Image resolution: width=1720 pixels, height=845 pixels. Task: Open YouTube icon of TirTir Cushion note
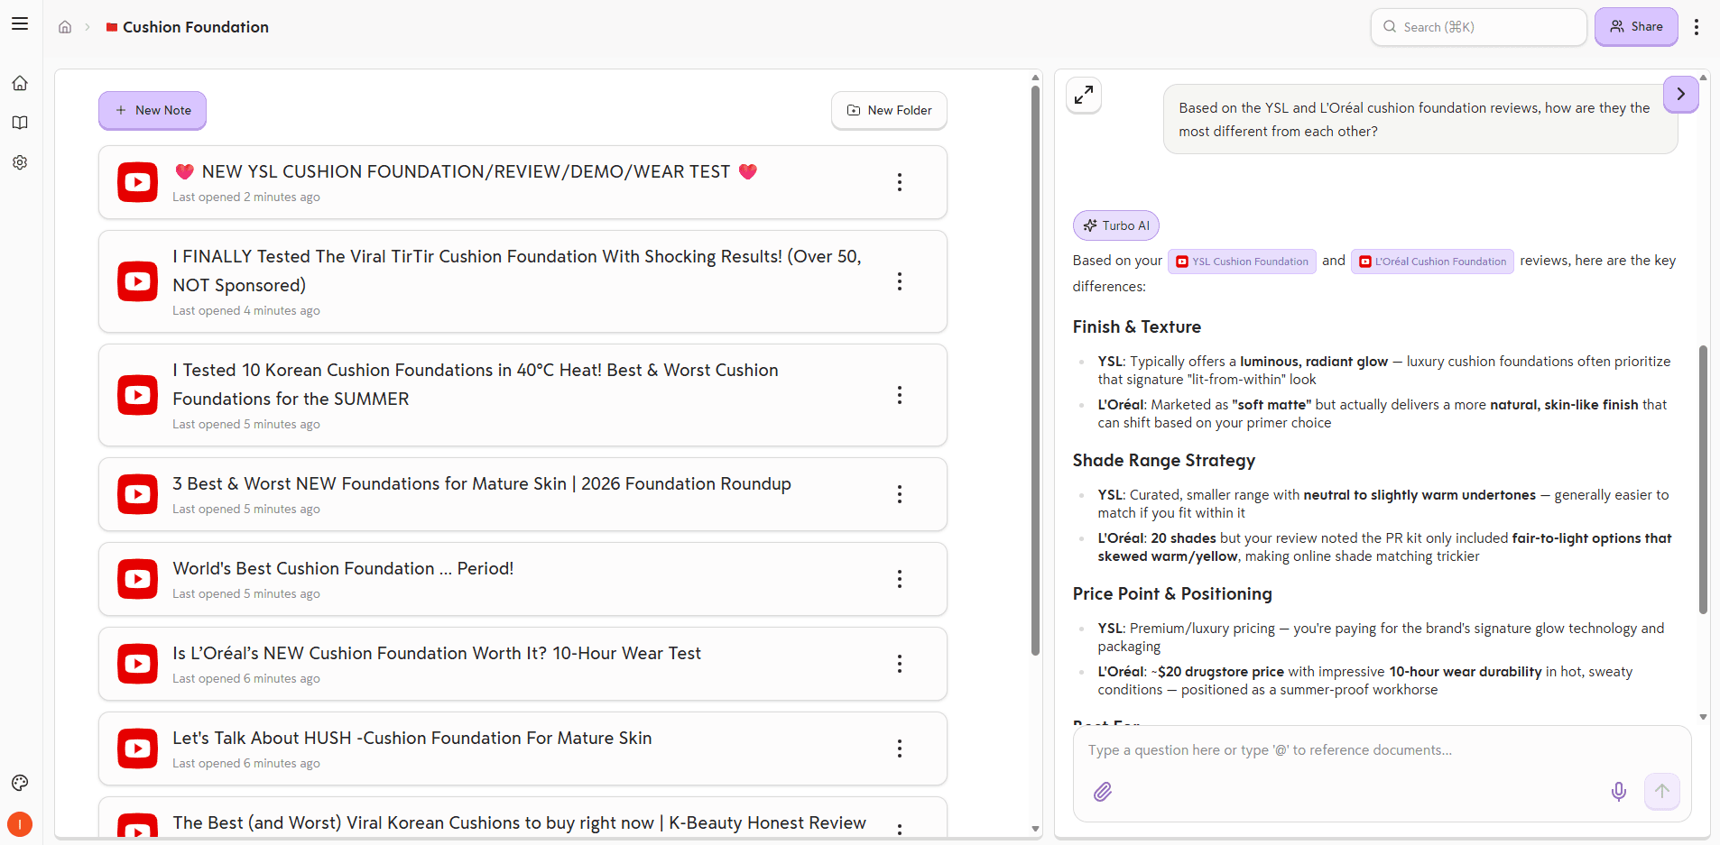pos(137,281)
